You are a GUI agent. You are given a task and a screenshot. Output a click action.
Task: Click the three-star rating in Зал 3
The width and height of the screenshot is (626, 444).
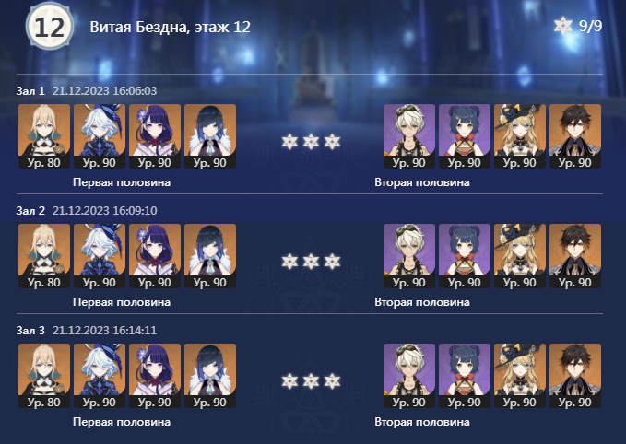[311, 381]
